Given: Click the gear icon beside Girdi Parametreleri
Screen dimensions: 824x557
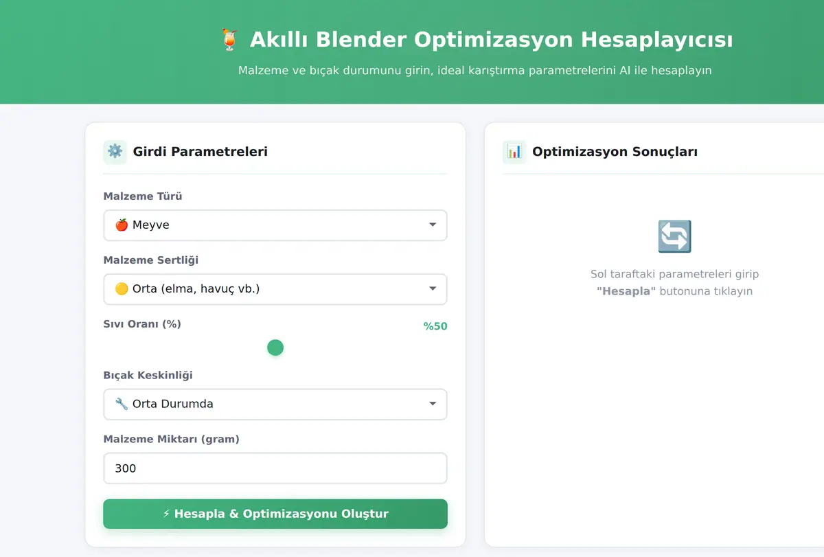Looking at the screenshot, I should point(115,152).
